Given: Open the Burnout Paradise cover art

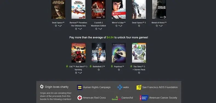Looking at the screenshot, I should coord(78,9).
